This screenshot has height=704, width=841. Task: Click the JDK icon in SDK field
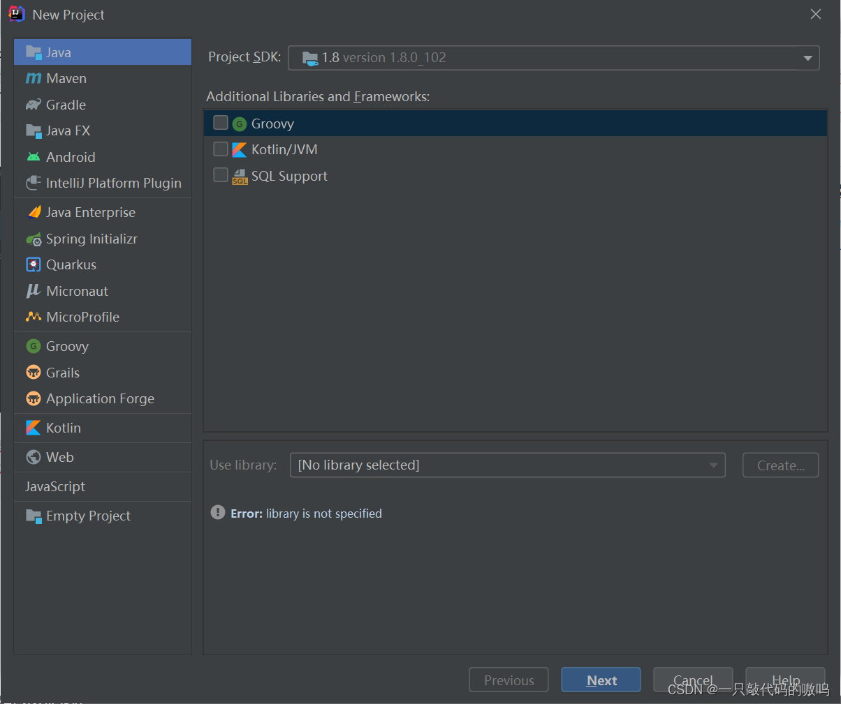click(x=310, y=58)
